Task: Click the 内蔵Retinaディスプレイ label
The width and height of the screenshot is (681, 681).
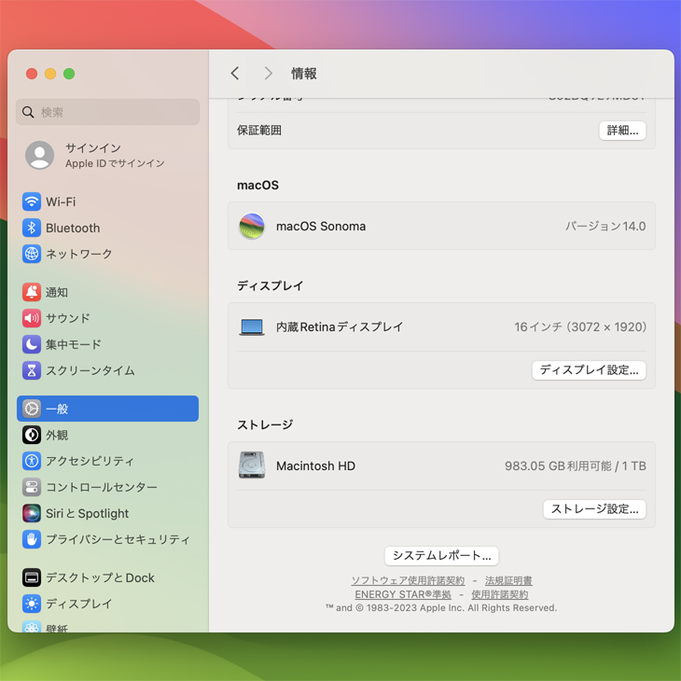Action: coord(340,327)
